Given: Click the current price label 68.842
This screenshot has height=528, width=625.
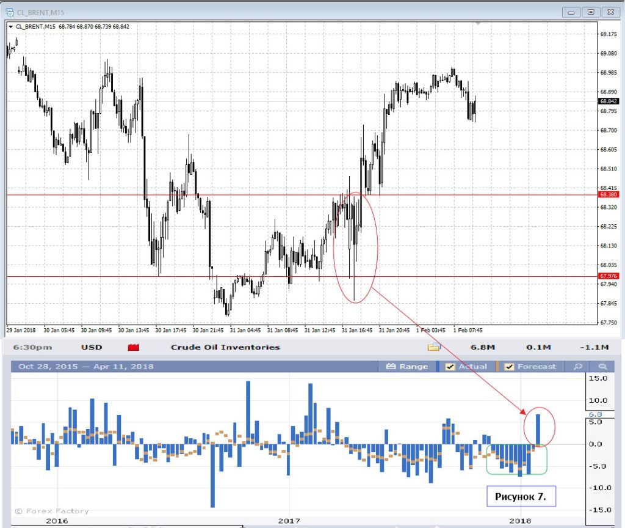Looking at the screenshot, I should click(x=609, y=101).
